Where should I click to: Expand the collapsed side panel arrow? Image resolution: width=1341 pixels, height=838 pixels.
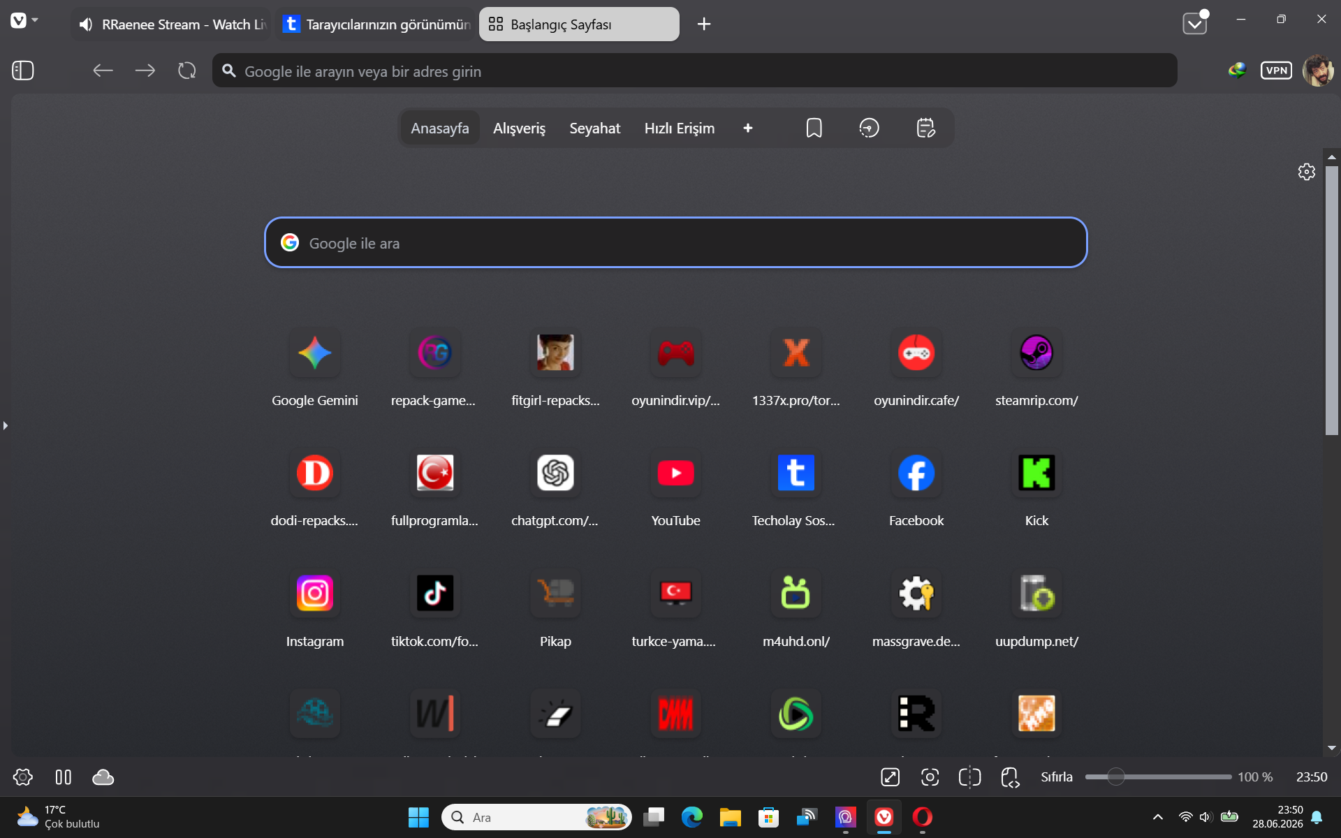pyautogui.click(x=6, y=425)
